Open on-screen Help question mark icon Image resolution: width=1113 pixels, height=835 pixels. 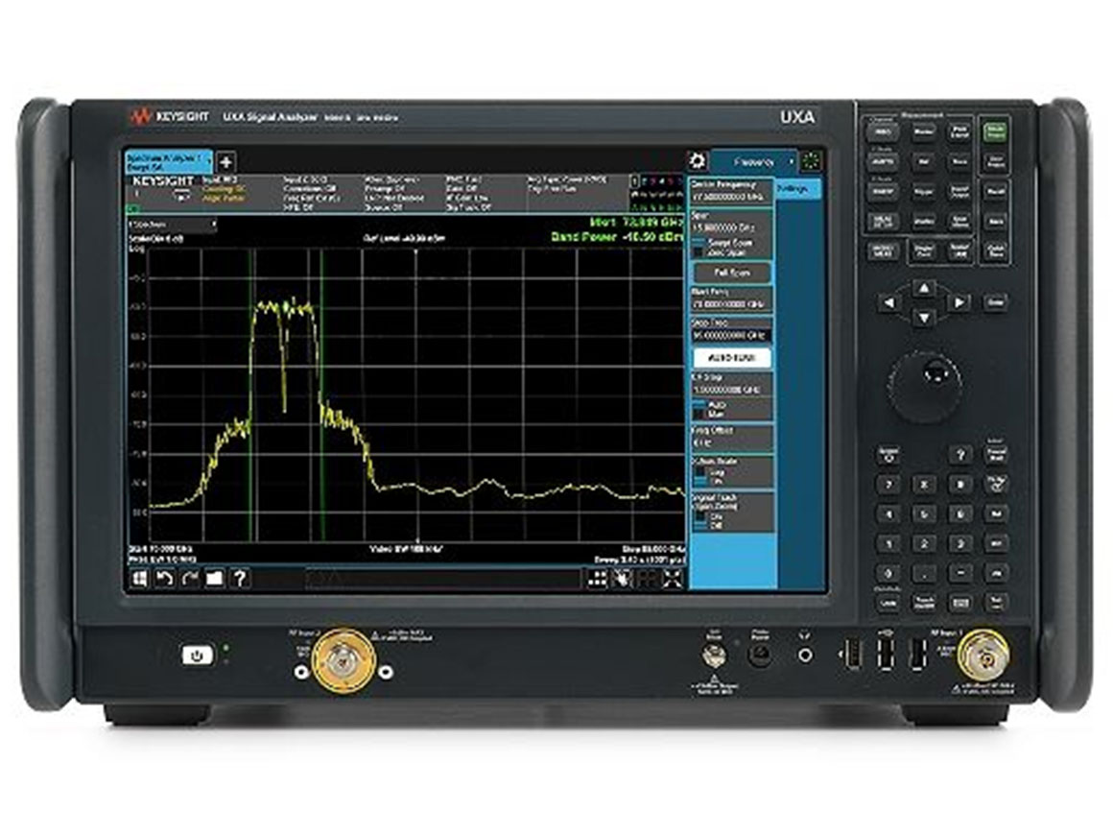pyautogui.click(x=240, y=579)
